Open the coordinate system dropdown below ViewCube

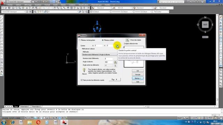[205, 37]
